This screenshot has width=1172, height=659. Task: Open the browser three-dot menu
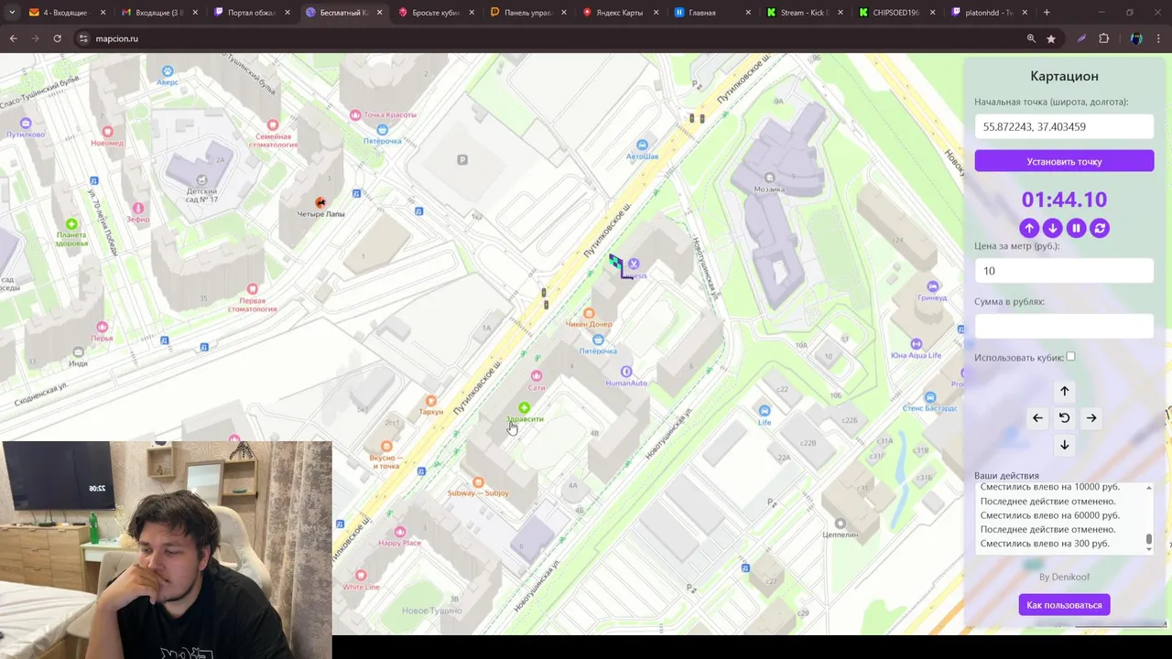coord(1159,38)
